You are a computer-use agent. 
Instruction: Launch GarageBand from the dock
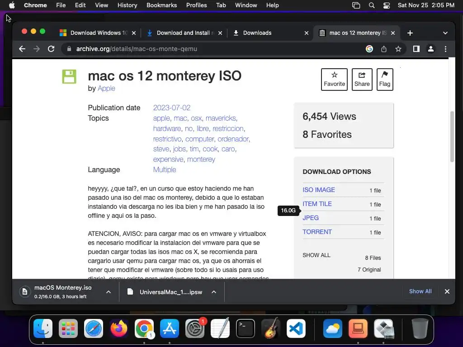click(271, 328)
